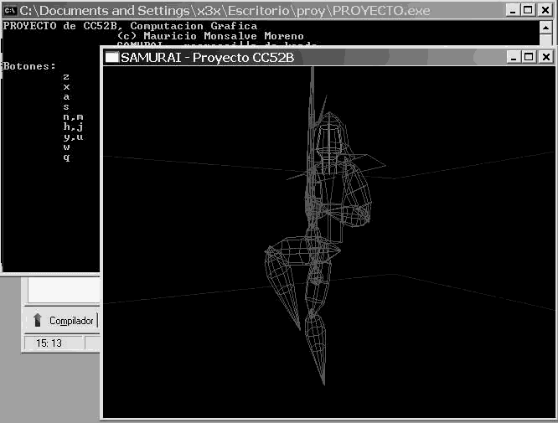The height and width of the screenshot is (423, 558).
Task: Click the console window's system menu icon
Action: tap(10, 9)
